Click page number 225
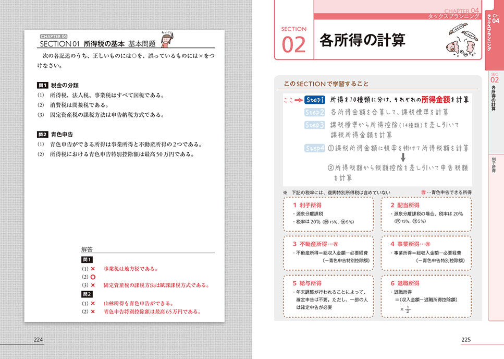This screenshot has width=504, height=359. (x=466, y=340)
